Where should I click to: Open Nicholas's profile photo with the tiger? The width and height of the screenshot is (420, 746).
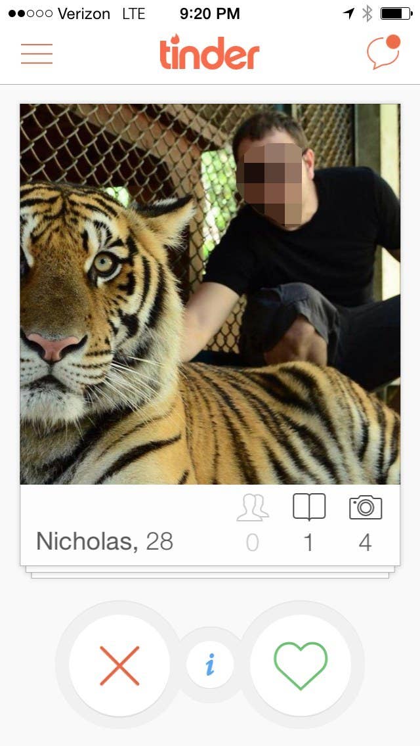(x=210, y=294)
